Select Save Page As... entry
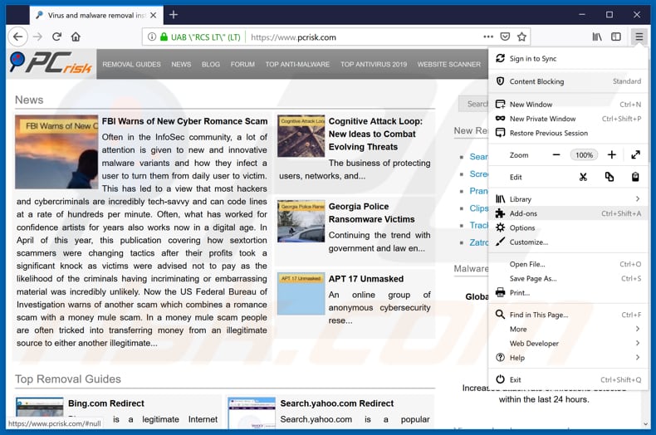656x435 pixels. pyautogui.click(x=568, y=279)
